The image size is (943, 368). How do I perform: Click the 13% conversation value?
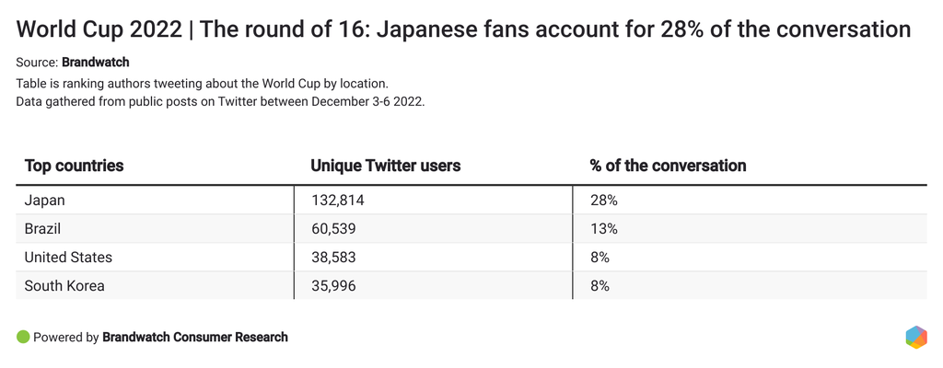(x=603, y=228)
